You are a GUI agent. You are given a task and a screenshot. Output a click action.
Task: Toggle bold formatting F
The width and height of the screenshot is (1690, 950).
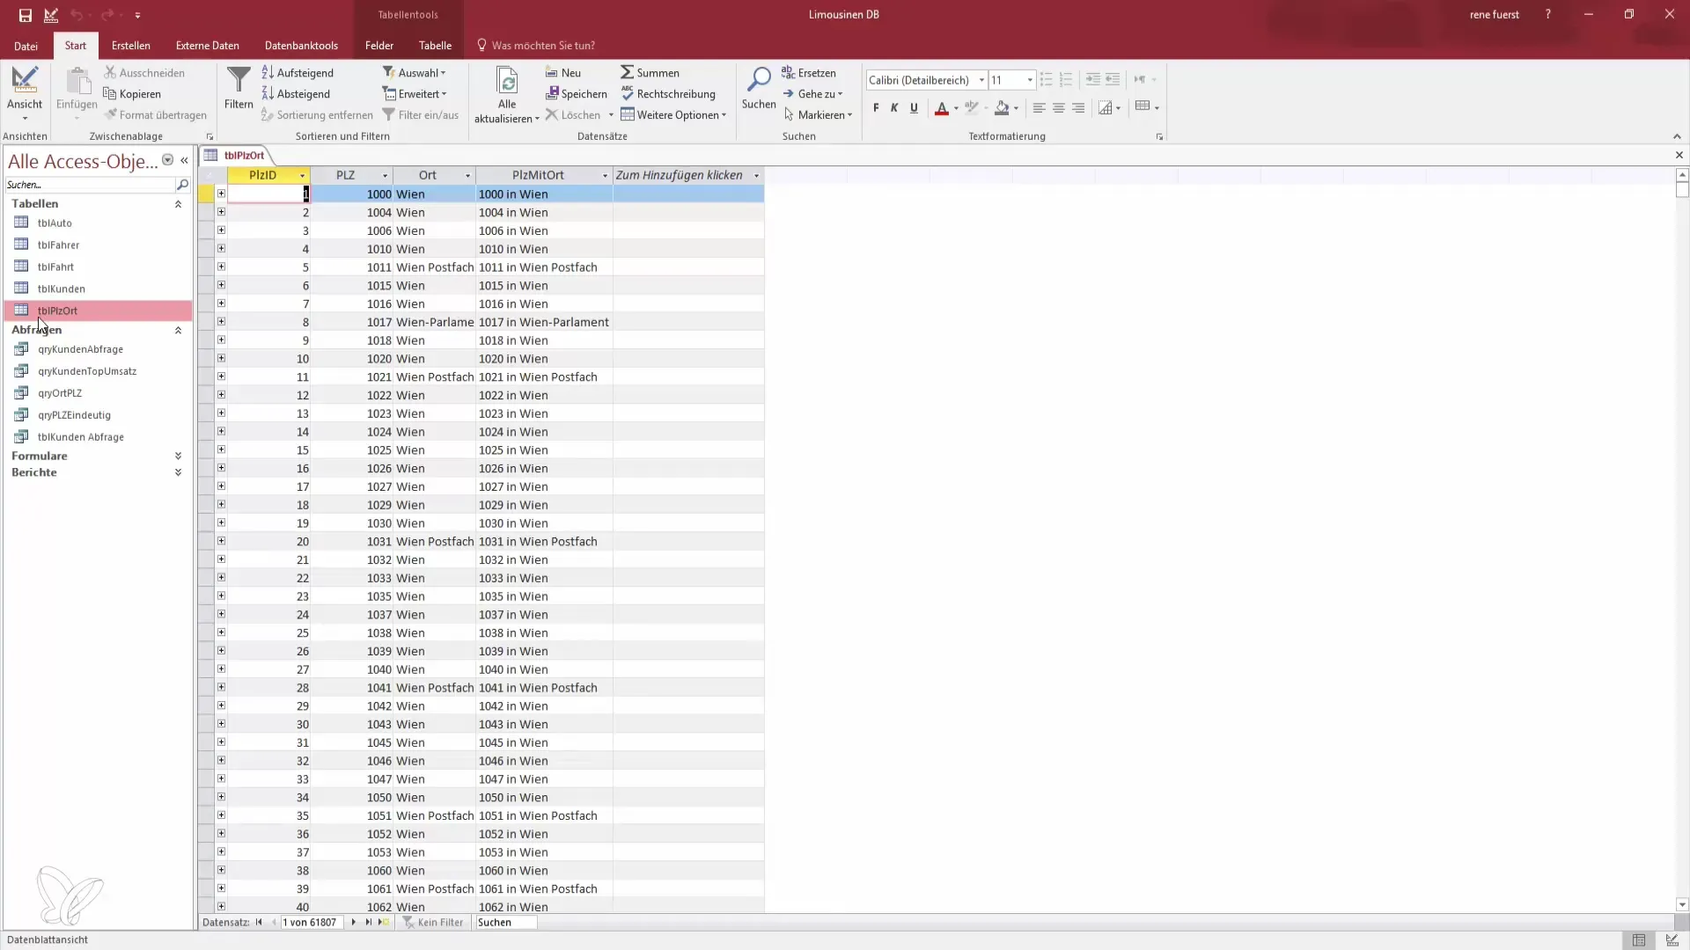[876, 108]
